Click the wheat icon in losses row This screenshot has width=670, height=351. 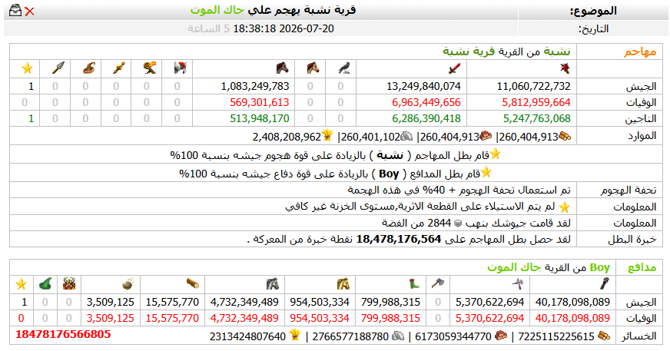click(x=295, y=335)
